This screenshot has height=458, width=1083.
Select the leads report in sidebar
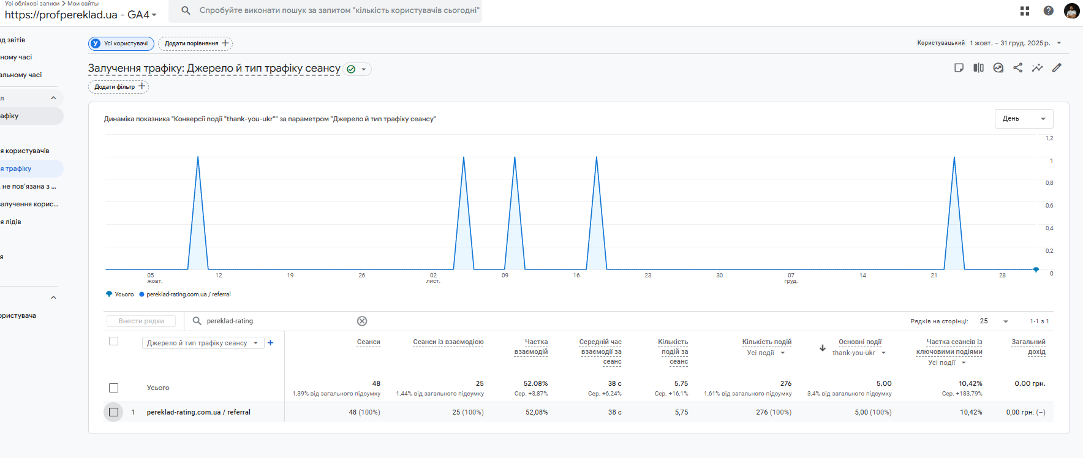click(12, 222)
